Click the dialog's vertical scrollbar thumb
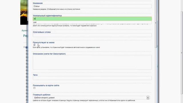This screenshot has width=183, height=103. pyautogui.click(x=156, y=23)
